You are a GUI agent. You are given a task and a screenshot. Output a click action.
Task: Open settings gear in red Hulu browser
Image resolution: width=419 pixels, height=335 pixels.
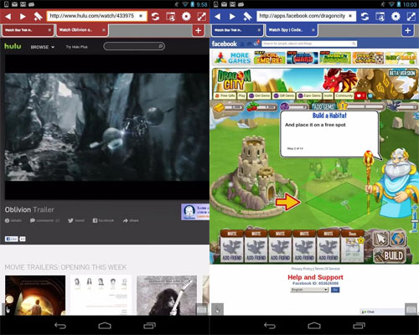point(186,17)
